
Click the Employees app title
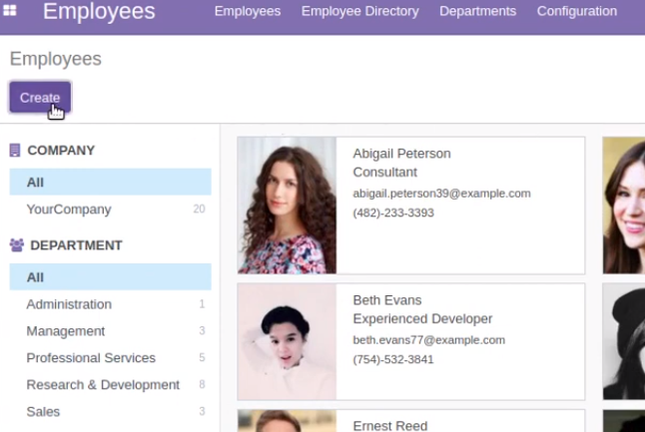[99, 11]
